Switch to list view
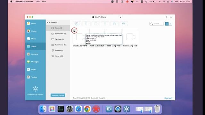205x115 pixels. [170, 24]
